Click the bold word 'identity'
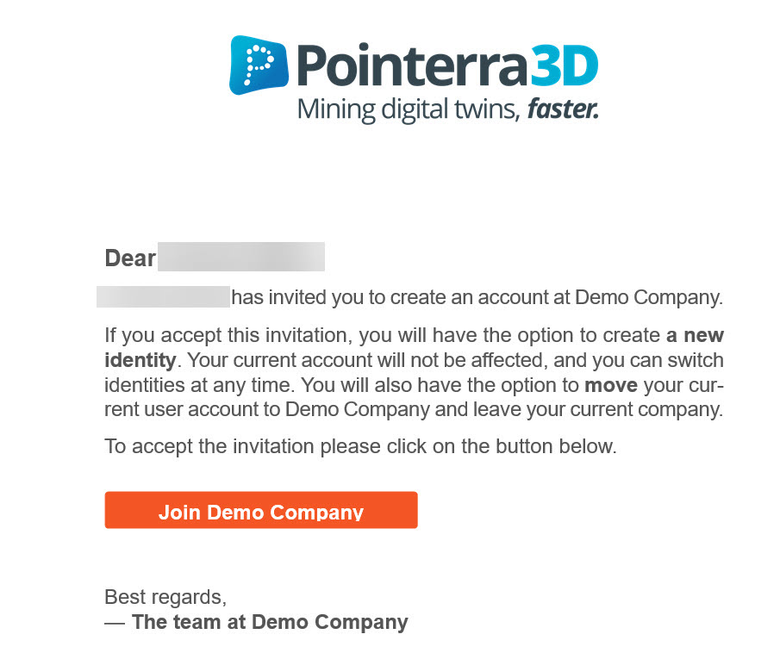The height and width of the screenshot is (653, 780). click(x=140, y=361)
